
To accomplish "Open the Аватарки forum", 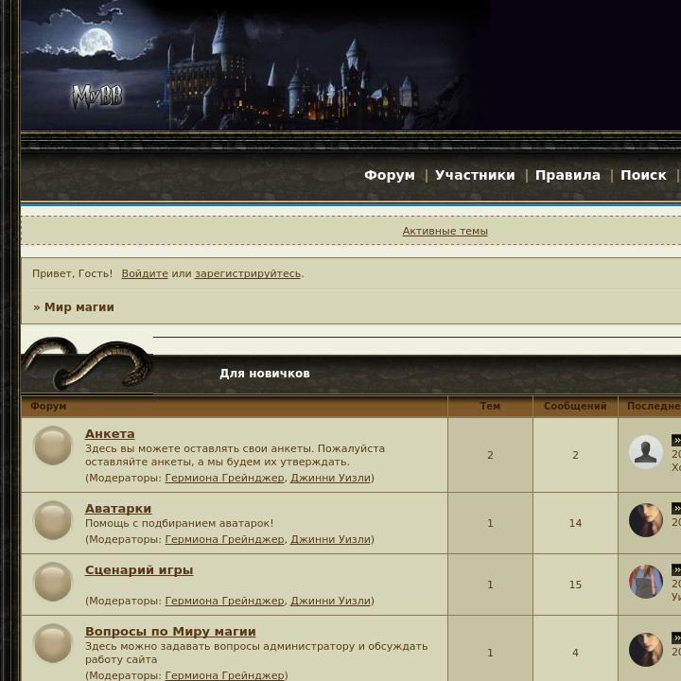I will (x=118, y=509).
